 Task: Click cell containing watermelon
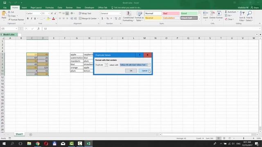tap(77, 58)
